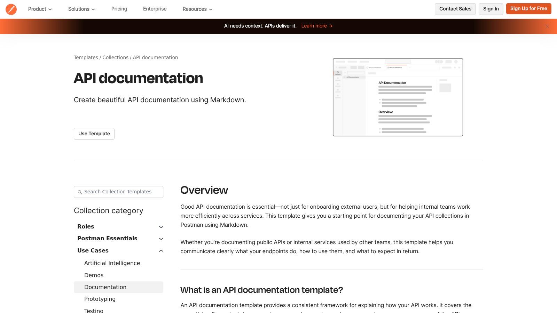Screen dimensions: 557x313
Task: Follow the Learn more banner link
Action: 316,26
